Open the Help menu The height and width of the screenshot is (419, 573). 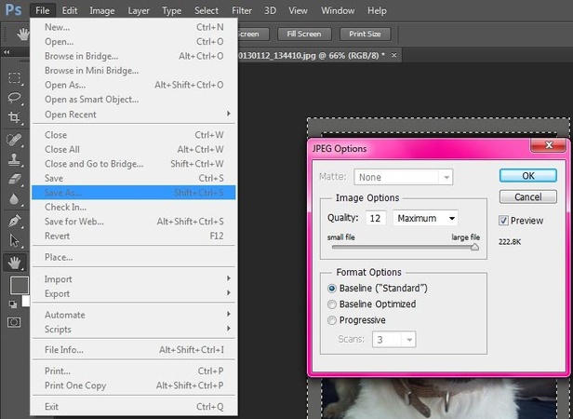tap(377, 10)
